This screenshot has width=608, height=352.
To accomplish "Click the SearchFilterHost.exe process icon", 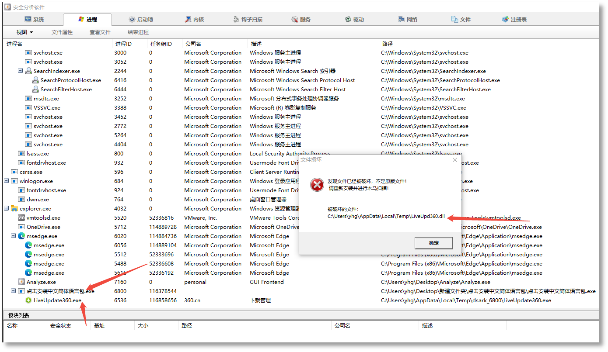I will pos(35,89).
